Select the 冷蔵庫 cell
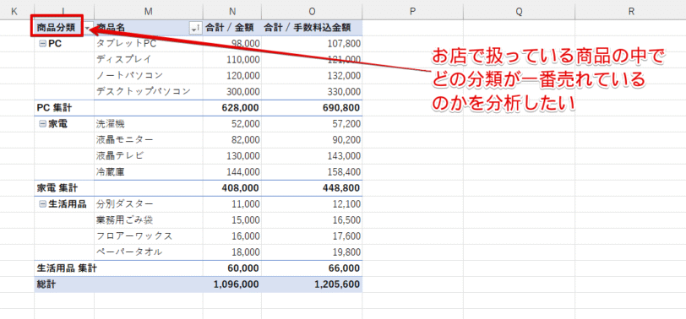 pos(149,172)
